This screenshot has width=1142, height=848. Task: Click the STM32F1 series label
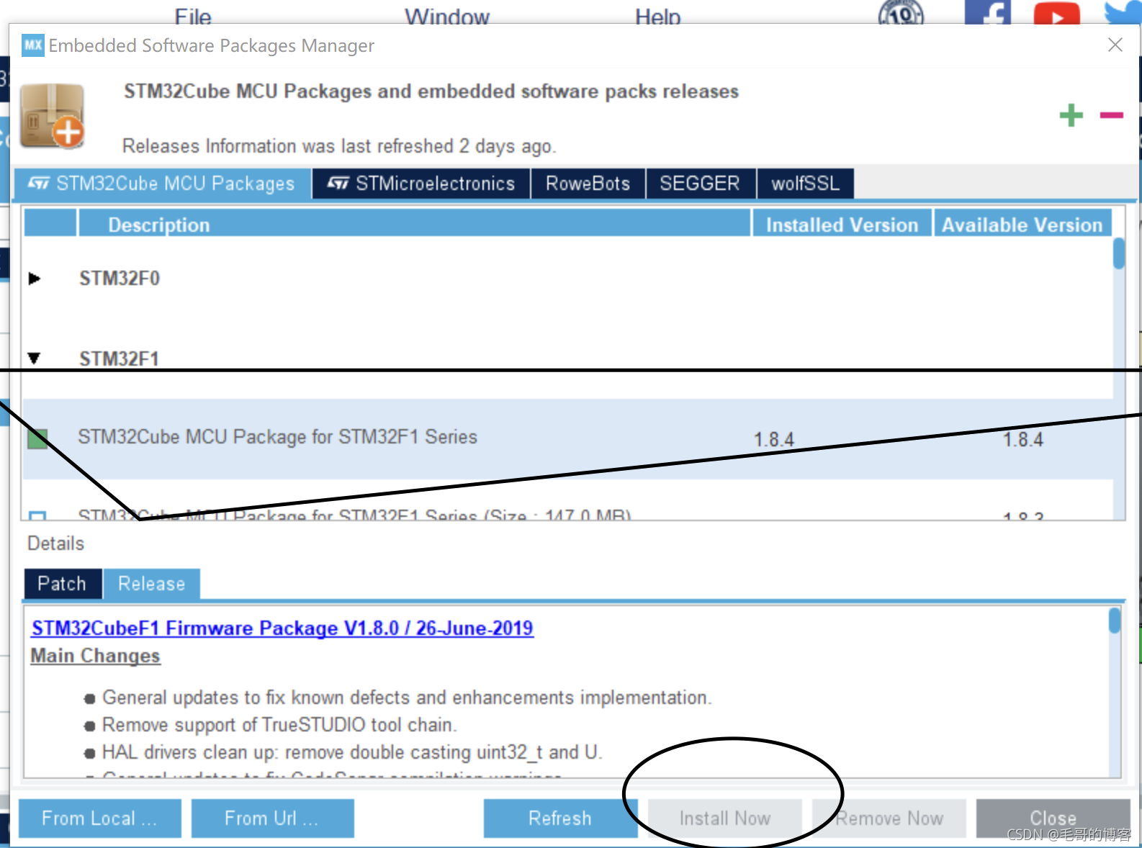[120, 358]
